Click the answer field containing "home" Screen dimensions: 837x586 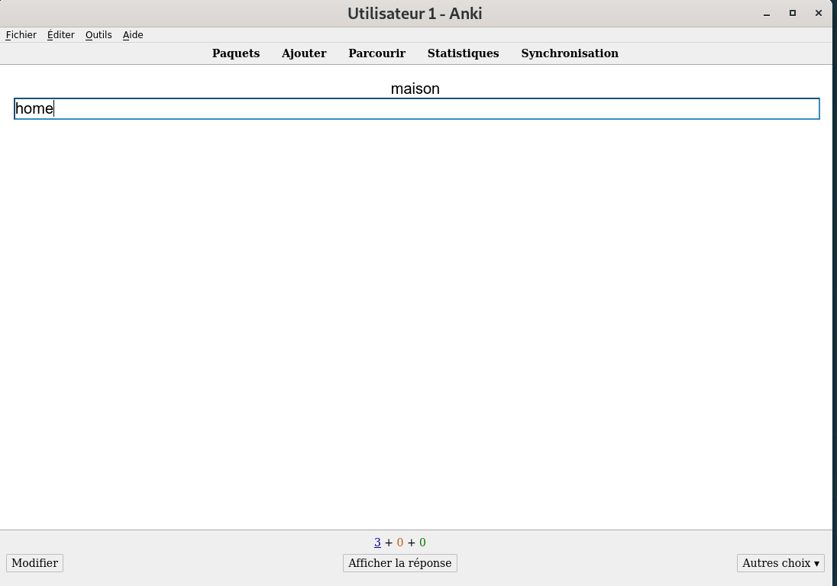click(416, 109)
